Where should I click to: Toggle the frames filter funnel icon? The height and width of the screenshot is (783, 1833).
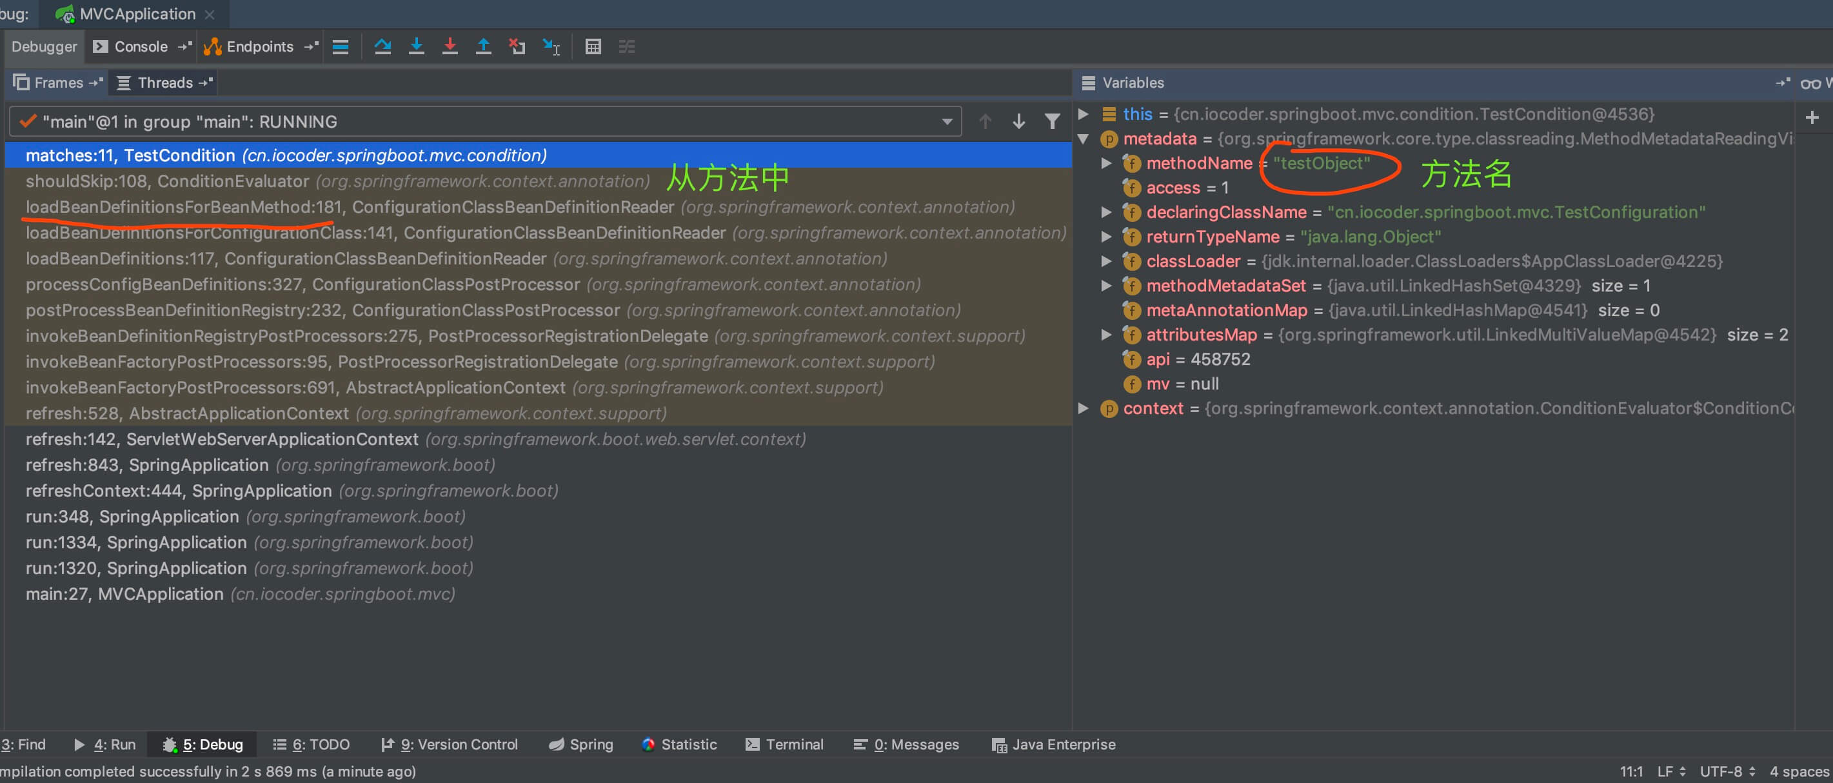pos(1053,122)
